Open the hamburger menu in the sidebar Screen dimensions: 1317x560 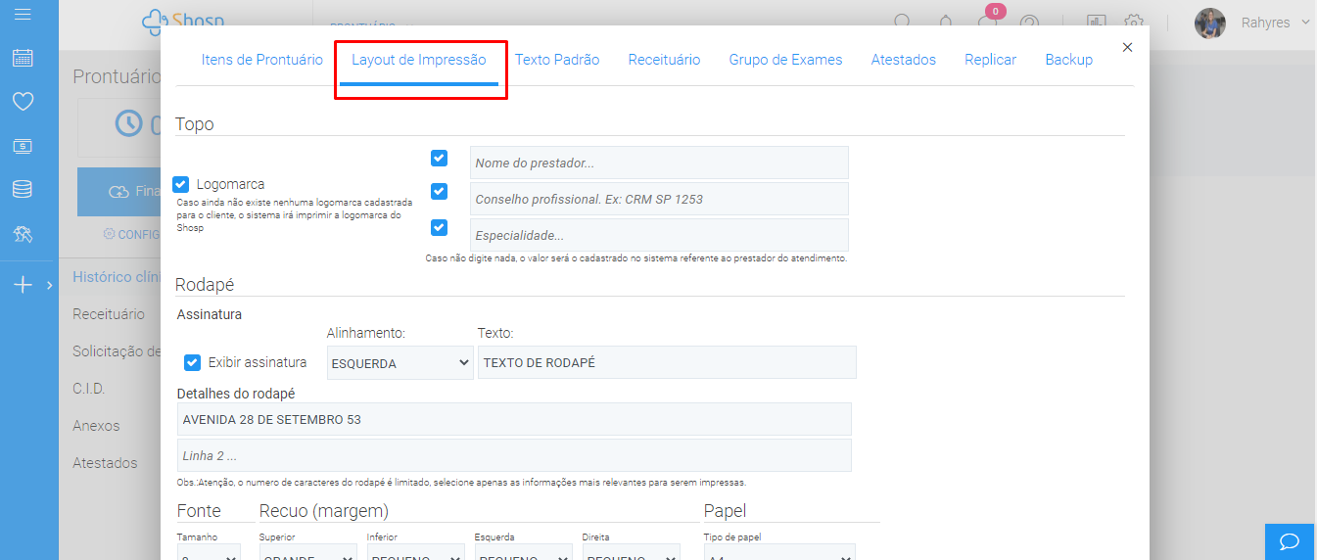point(23,14)
